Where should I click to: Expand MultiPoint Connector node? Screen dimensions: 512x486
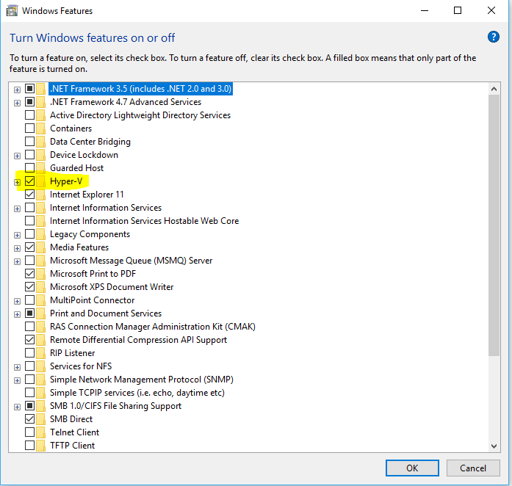click(18, 301)
